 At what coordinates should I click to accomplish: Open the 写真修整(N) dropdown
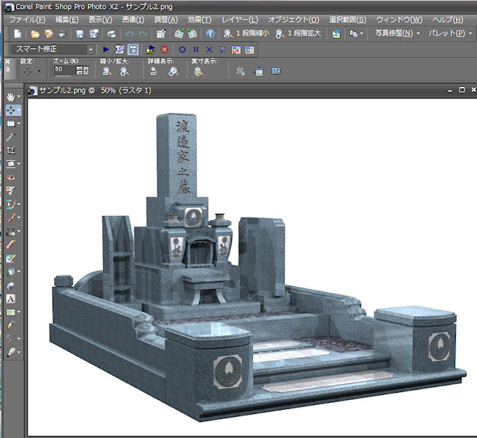pyautogui.click(x=397, y=33)
